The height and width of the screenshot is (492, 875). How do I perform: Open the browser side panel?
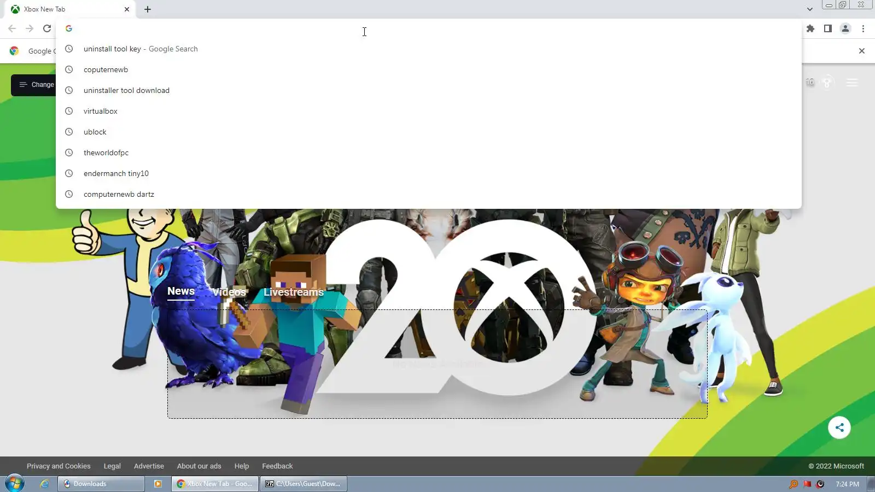point(828,28)
